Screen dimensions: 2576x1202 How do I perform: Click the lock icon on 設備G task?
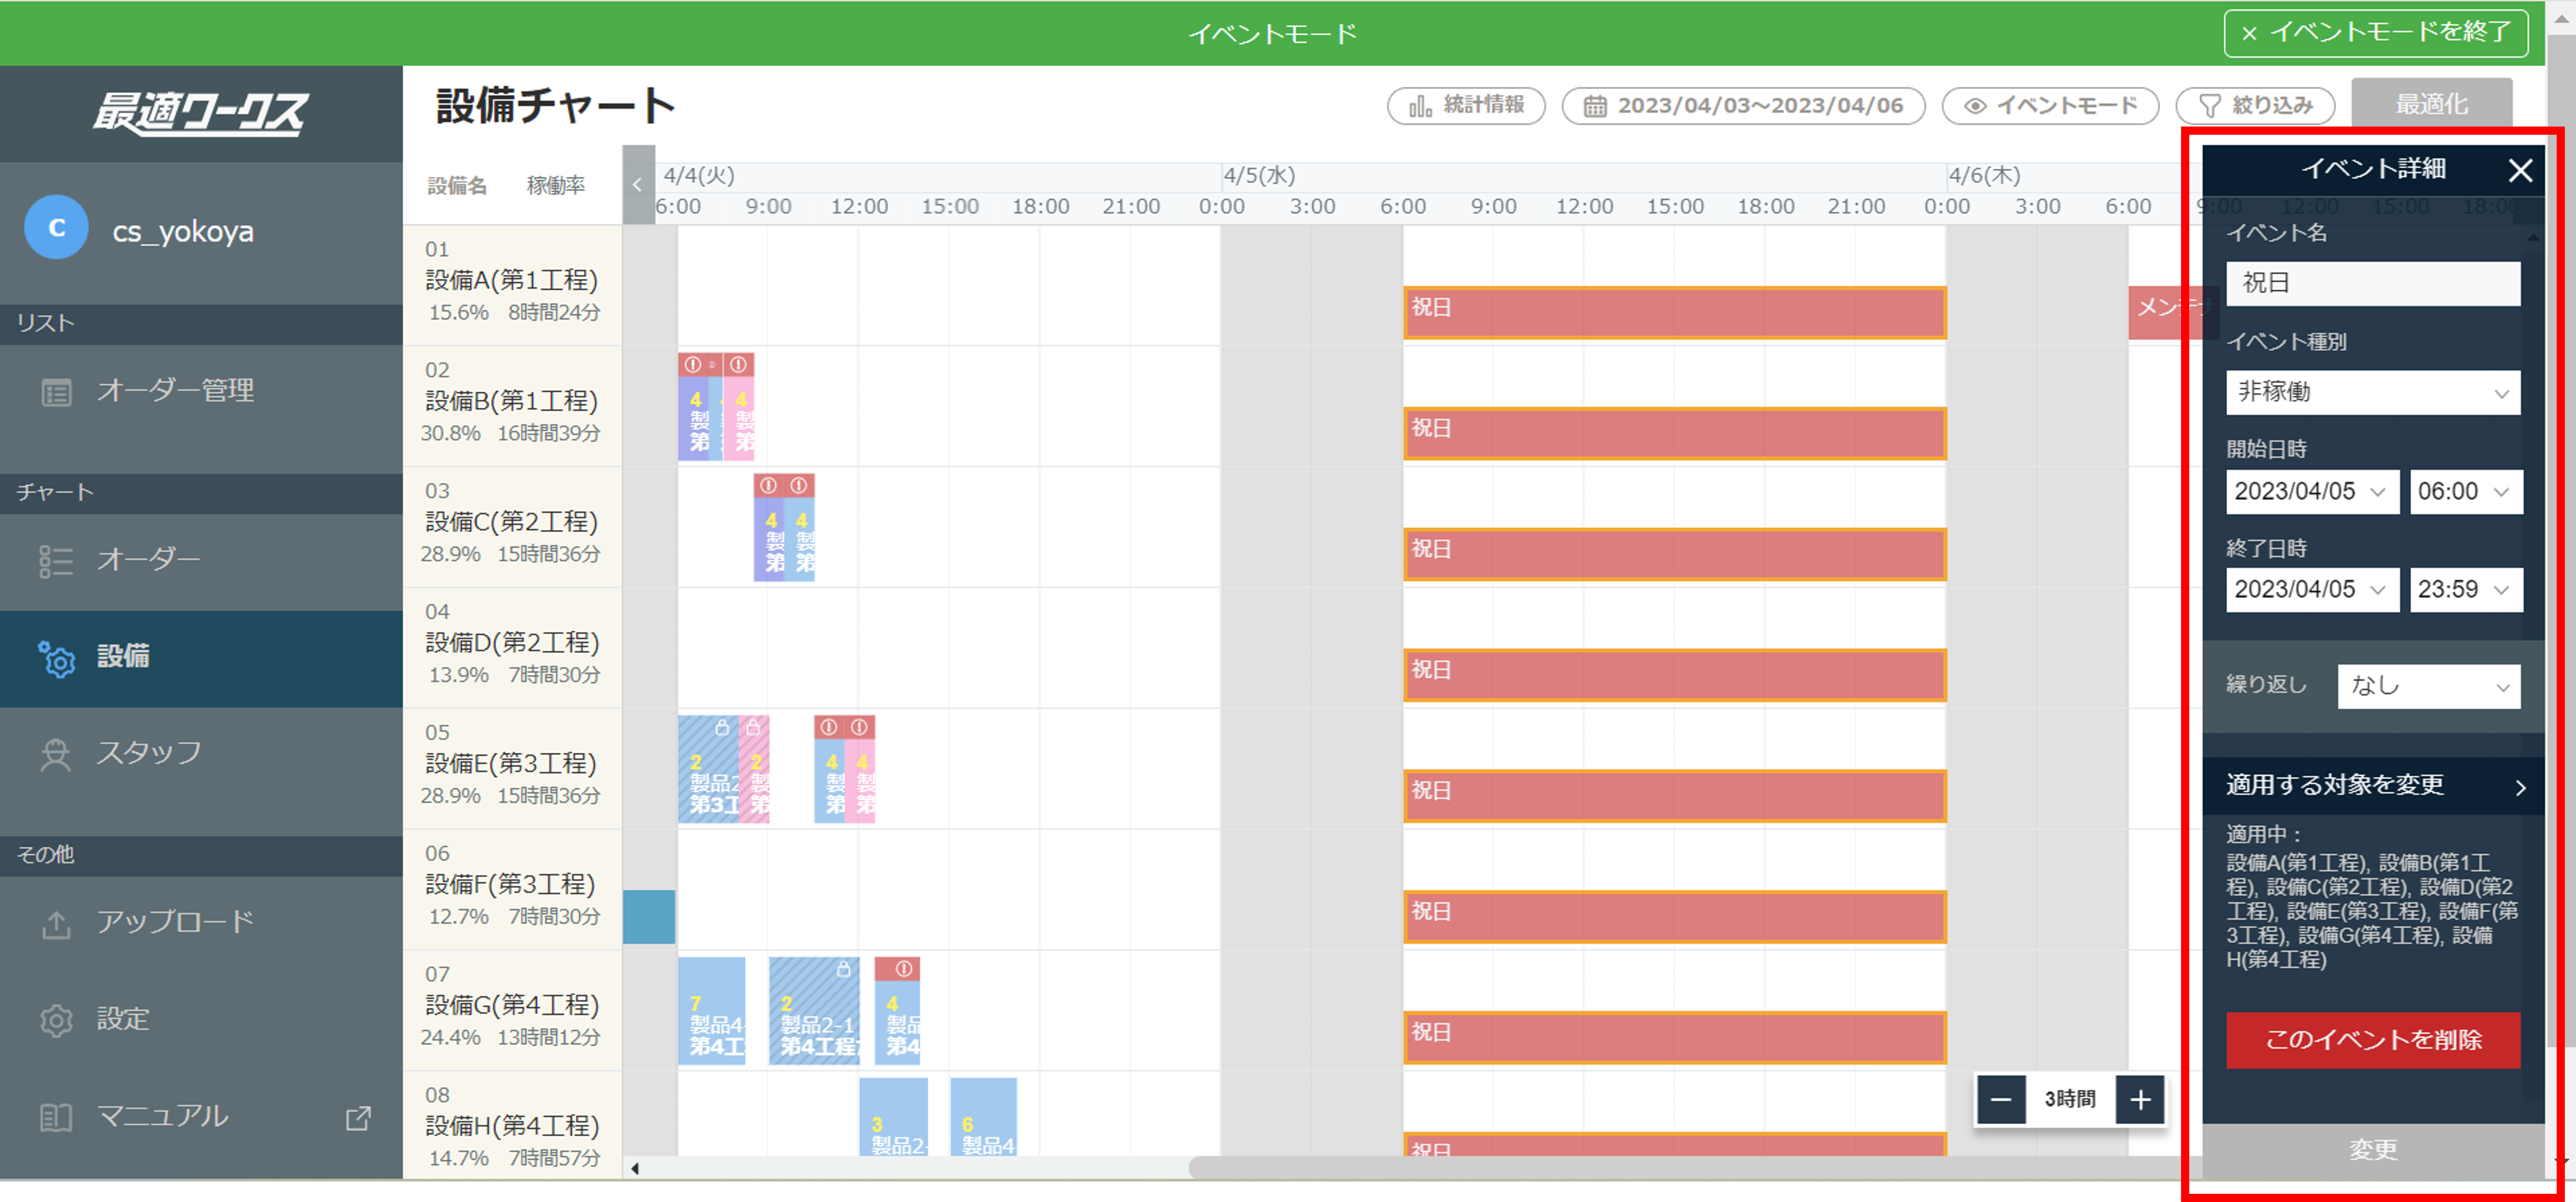(844, 969)
